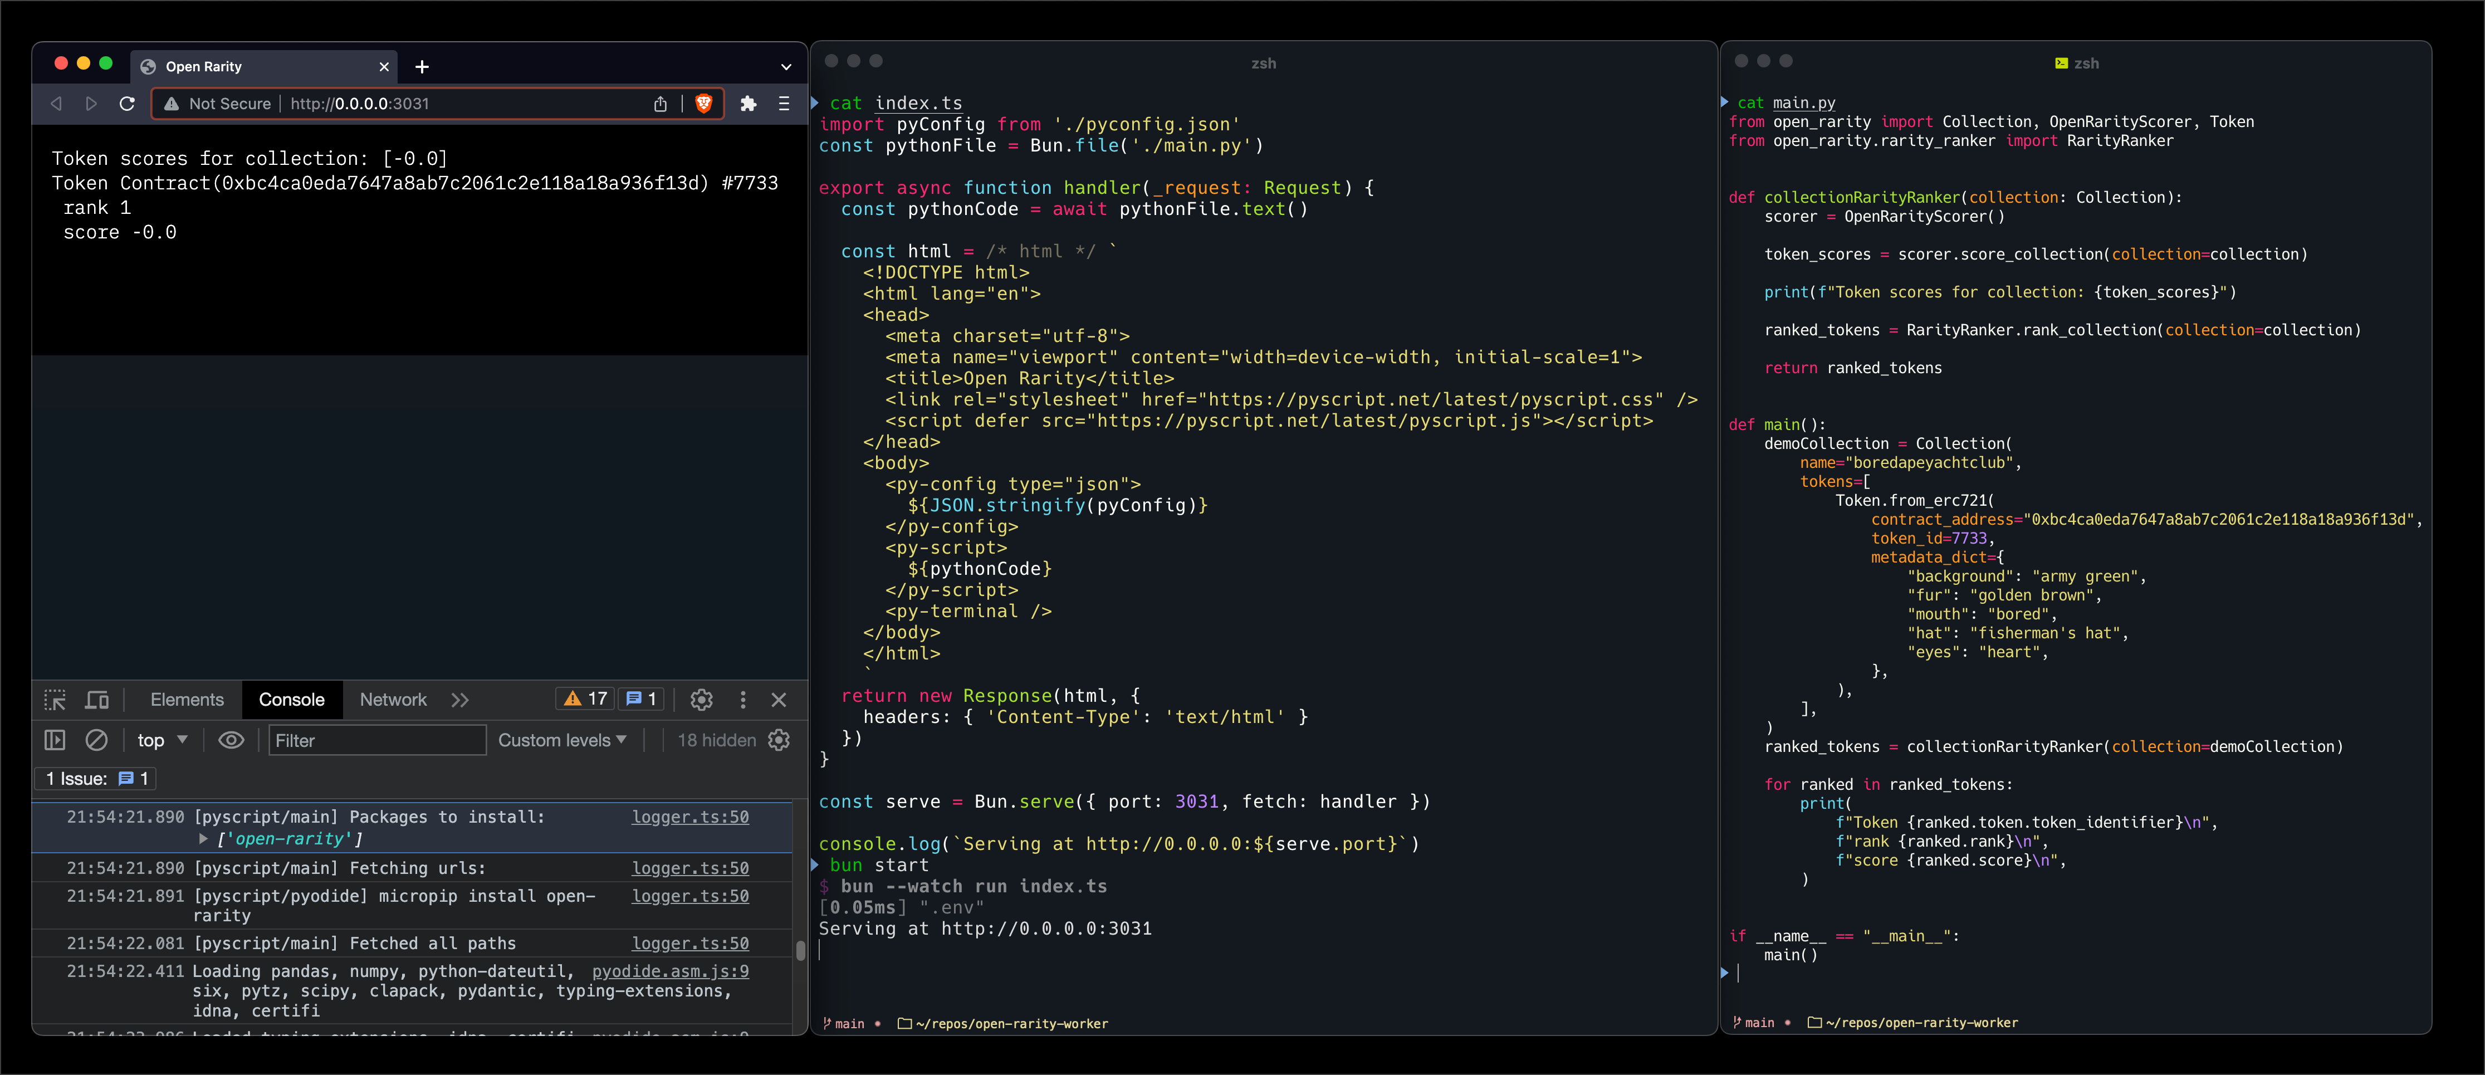Click zsh title of right terminal

(x=2087, y=63)
